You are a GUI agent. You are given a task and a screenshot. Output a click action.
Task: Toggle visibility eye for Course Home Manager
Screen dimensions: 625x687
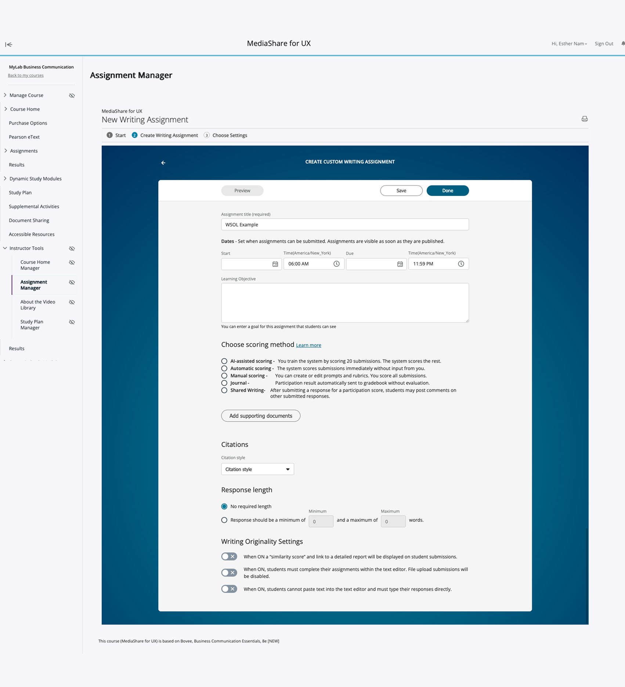(x=72, y=262)
